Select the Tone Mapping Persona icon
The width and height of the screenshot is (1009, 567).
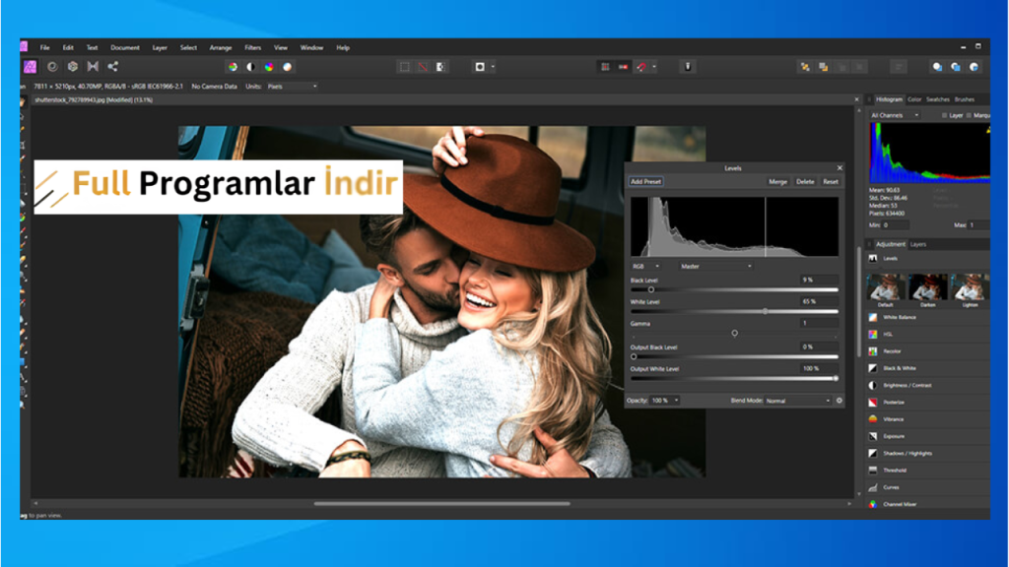pos(93,66)
